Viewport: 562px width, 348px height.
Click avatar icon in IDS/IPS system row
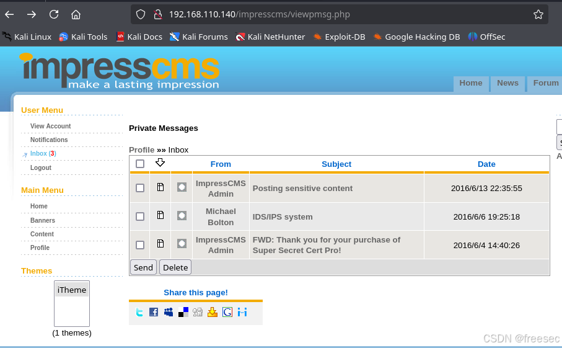tap(182, 215)
